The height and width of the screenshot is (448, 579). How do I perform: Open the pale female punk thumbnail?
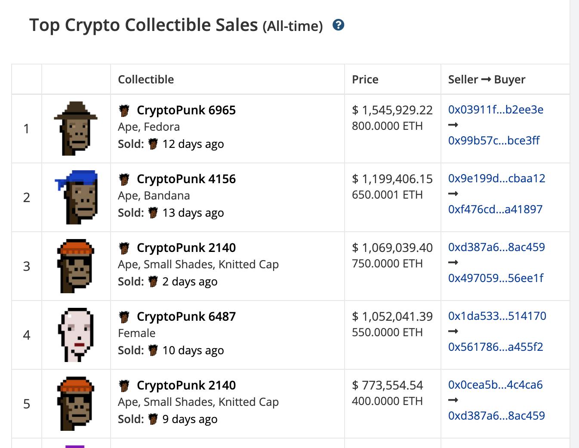click(76, 335)
